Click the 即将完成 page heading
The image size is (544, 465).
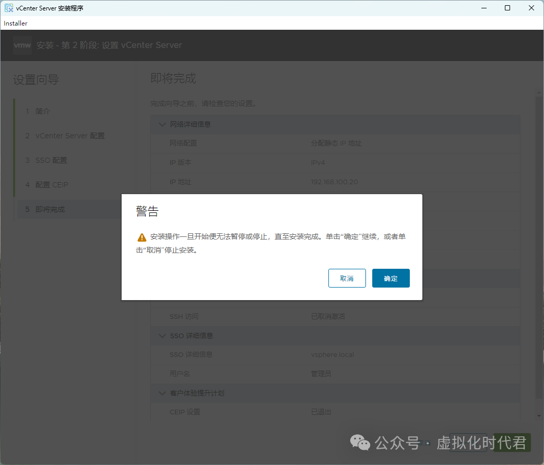coord(173,78)
